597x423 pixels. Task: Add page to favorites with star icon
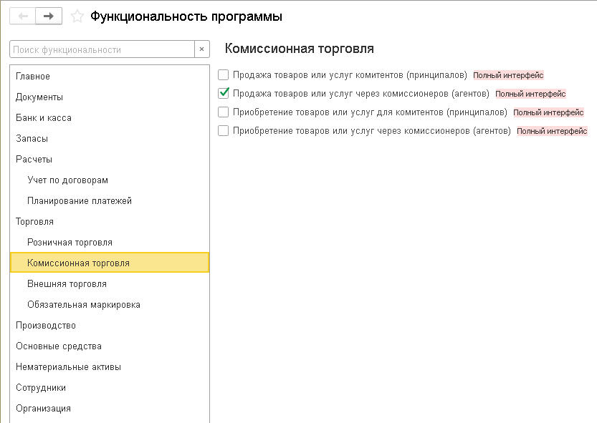77,16
